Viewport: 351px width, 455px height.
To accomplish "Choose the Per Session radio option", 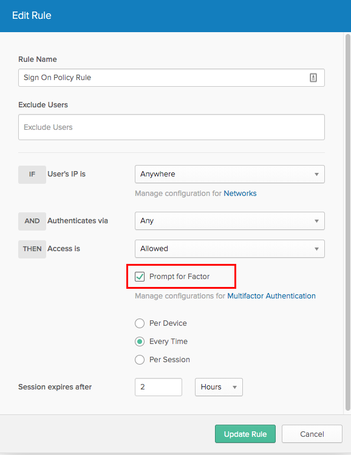I will tap(140, 360).
